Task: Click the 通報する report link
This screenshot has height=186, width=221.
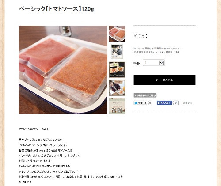Action: [x=187, y=103]
